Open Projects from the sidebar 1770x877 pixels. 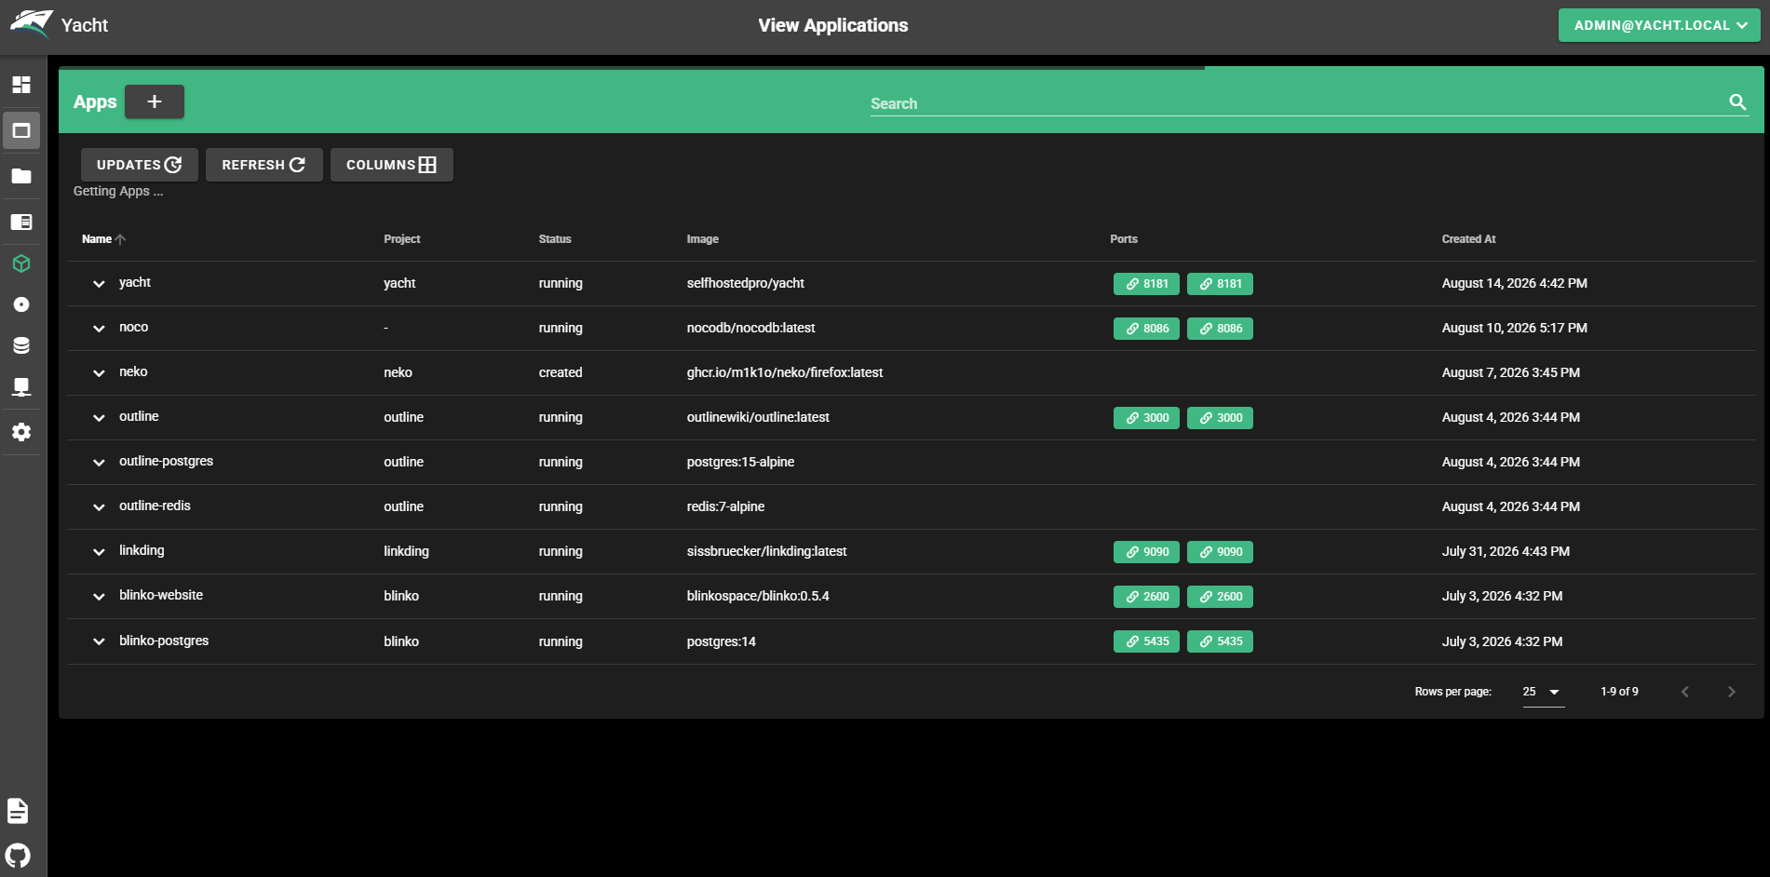tap(21, 222)
